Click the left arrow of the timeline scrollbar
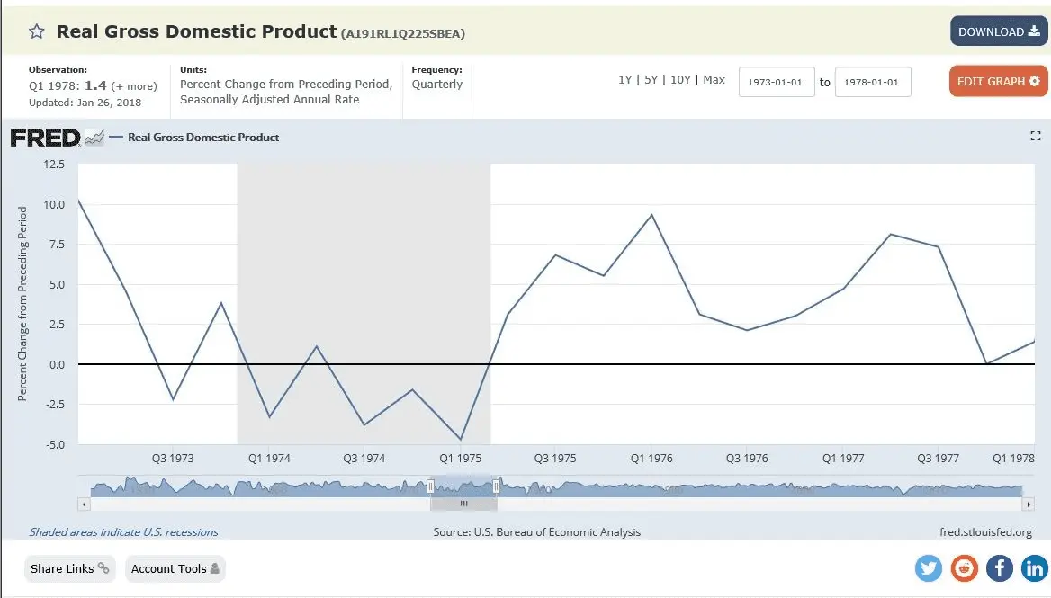This screenshot has height=598, width=1051. click(84, 504)
